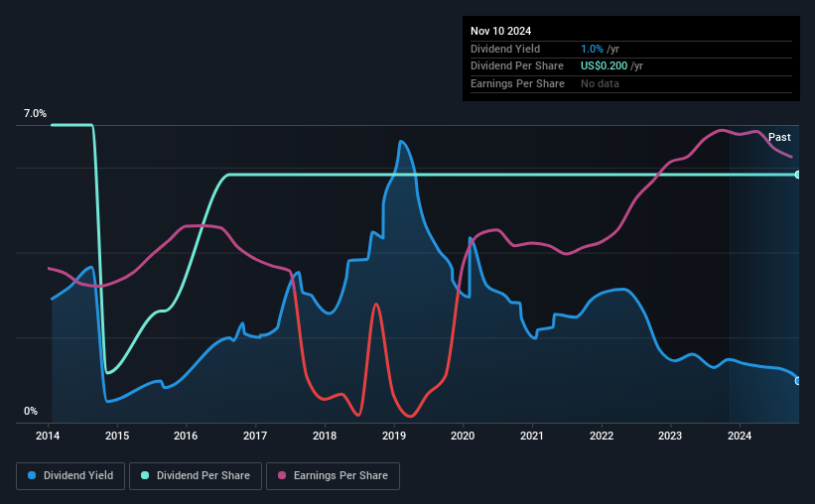815x504 pixels.
Task: Click the 2023 x-axis label
Action: [670, 436]
